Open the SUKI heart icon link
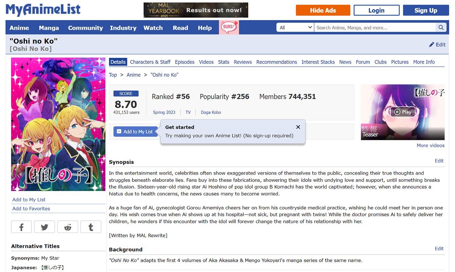455x272 pixels. coord(229,27)
